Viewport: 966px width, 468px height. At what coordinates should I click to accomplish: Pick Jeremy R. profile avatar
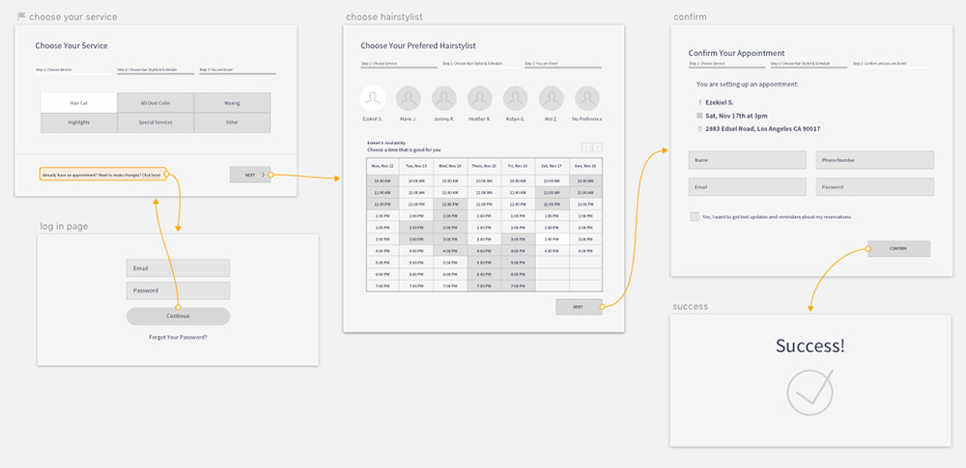point(444,98)
